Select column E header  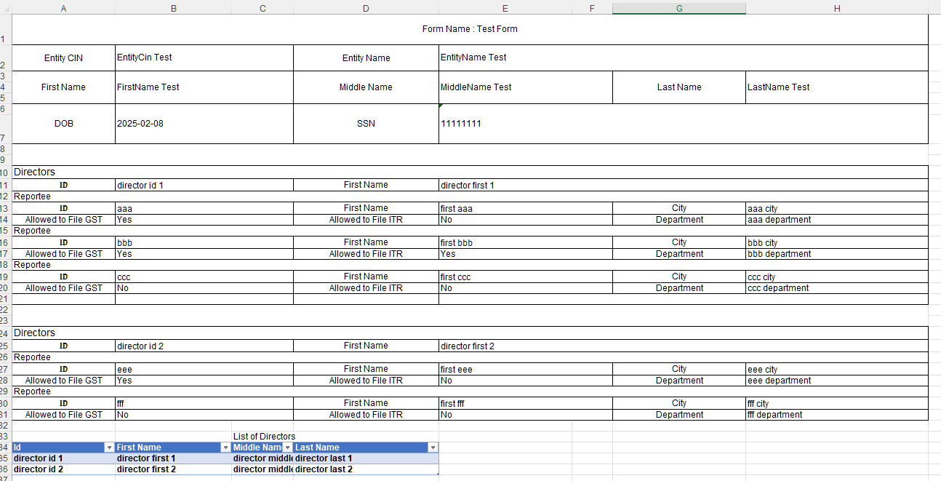point(505,8)
